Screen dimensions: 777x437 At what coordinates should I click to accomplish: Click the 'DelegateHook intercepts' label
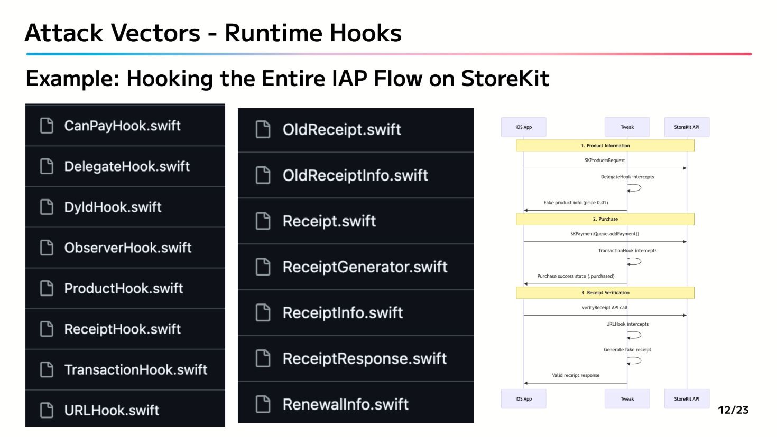[x=627, y=177]
